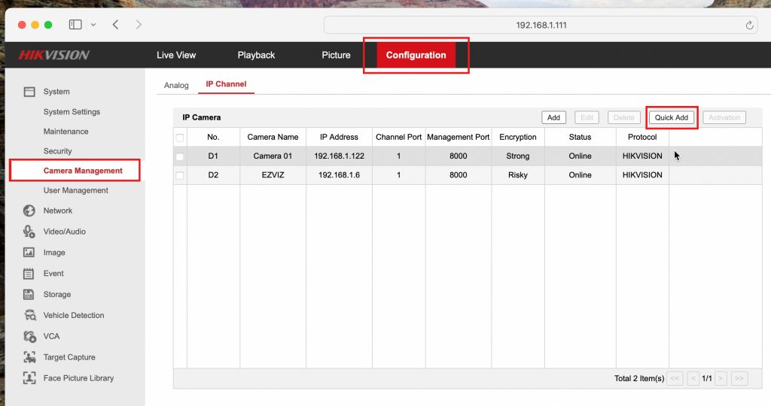Go to next page of camera list
The height and width of the screenshot is (406, 771).
[x=721, y=378]
